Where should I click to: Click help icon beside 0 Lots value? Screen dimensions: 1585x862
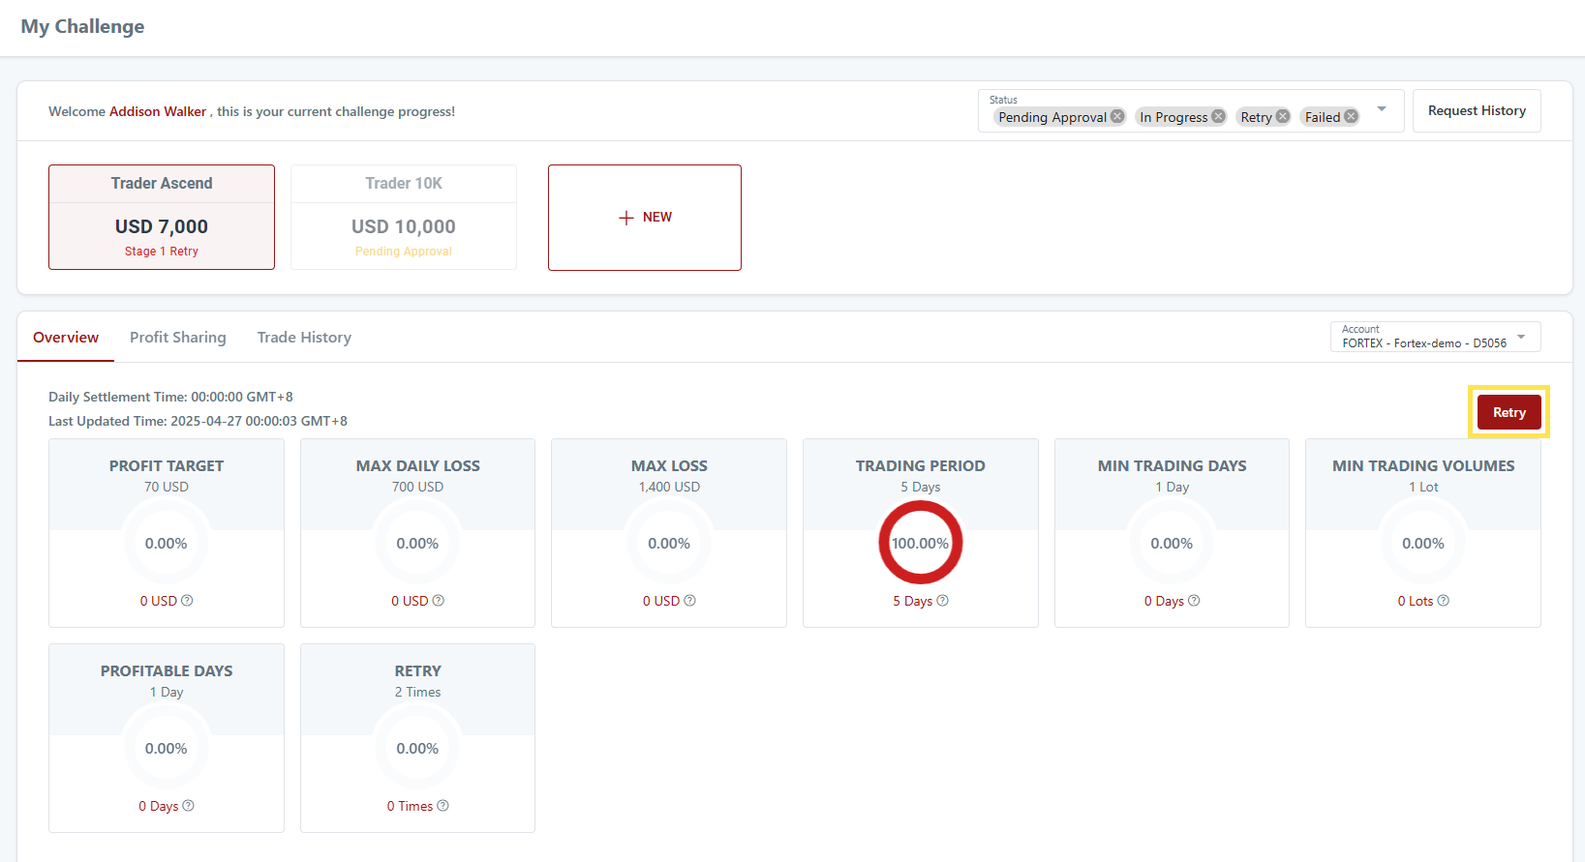(x=1443, y=601)
